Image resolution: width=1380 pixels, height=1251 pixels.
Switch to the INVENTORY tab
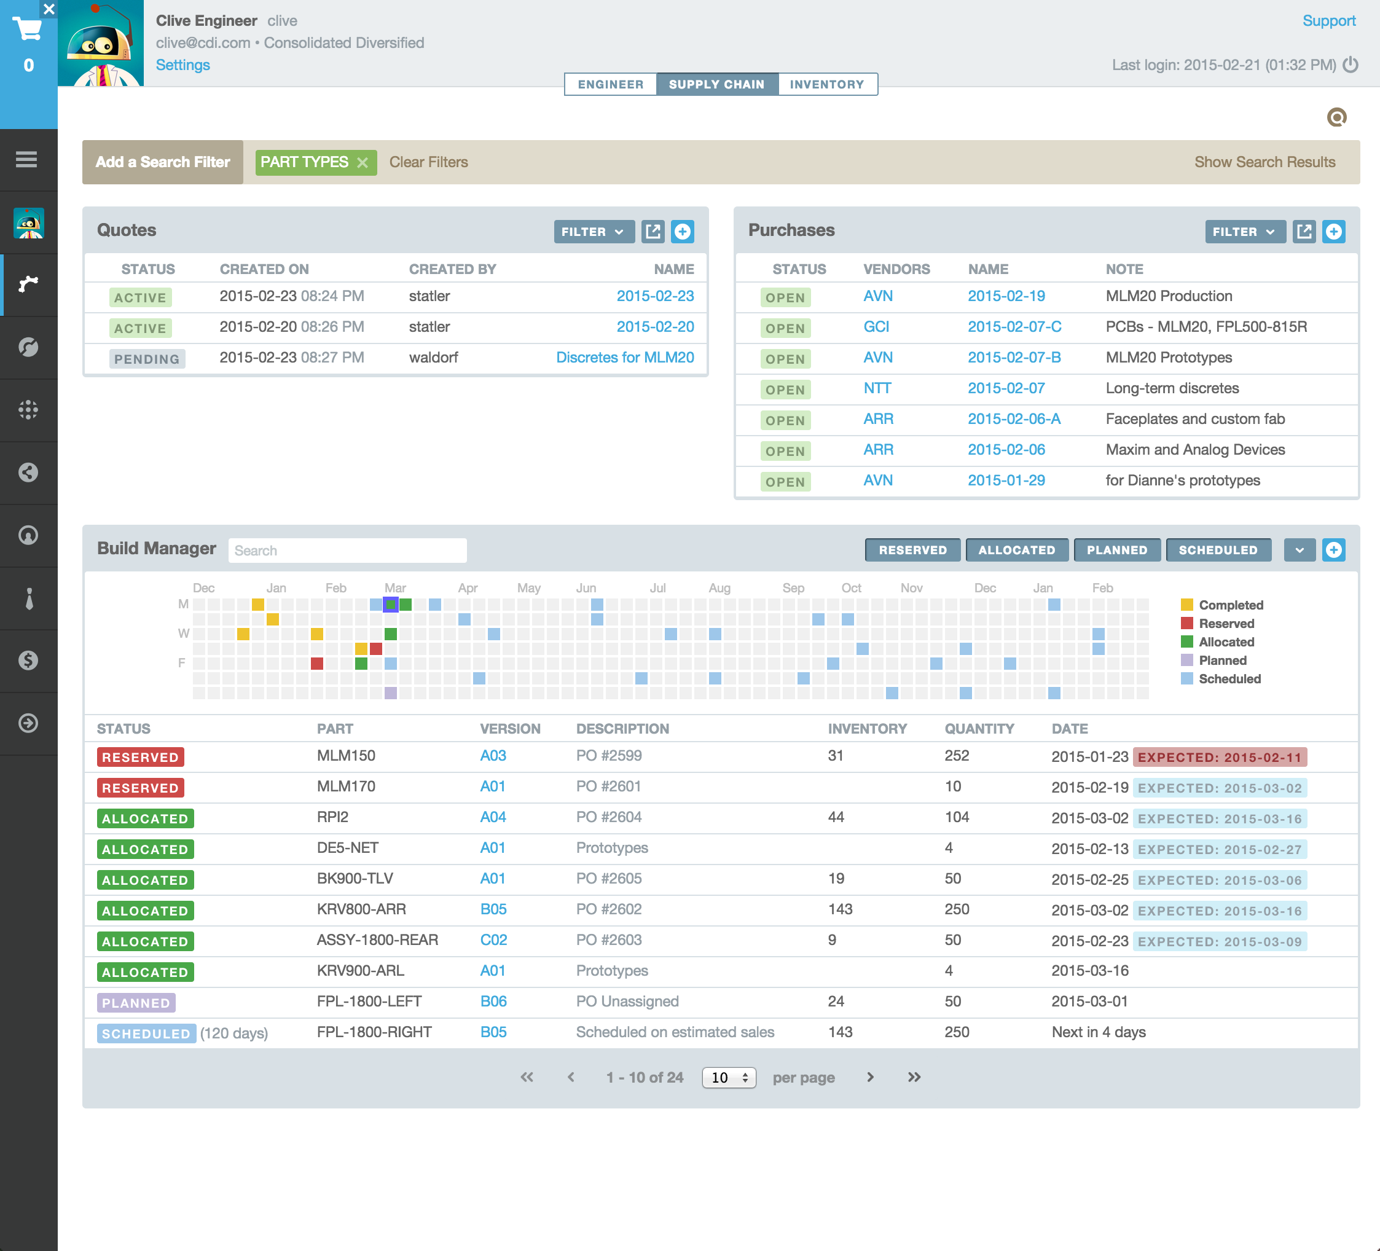click(827, 84)
